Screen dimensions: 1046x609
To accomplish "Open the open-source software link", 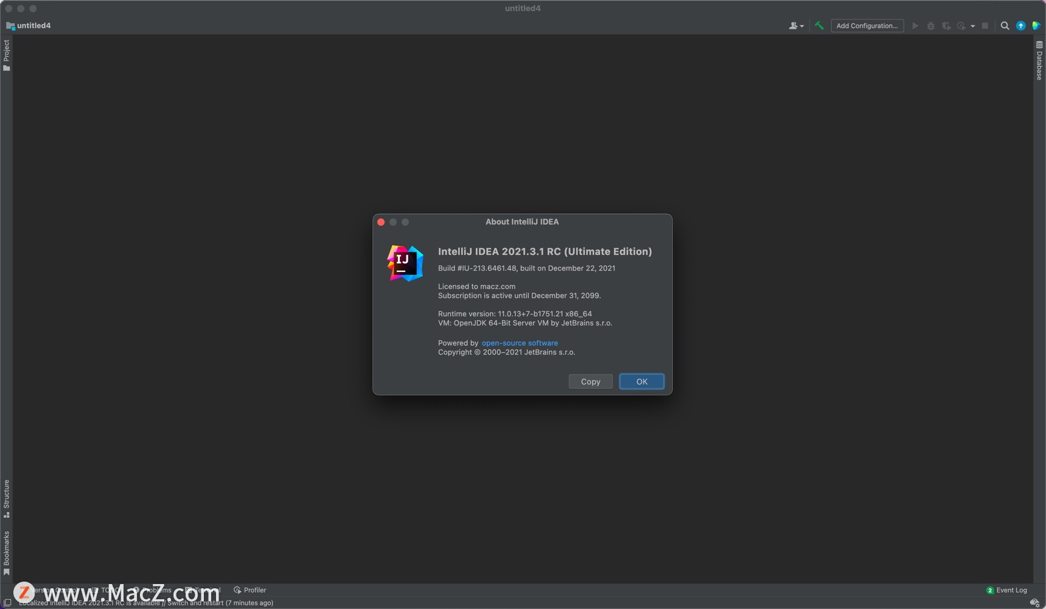I will click(x=520, y=343).
